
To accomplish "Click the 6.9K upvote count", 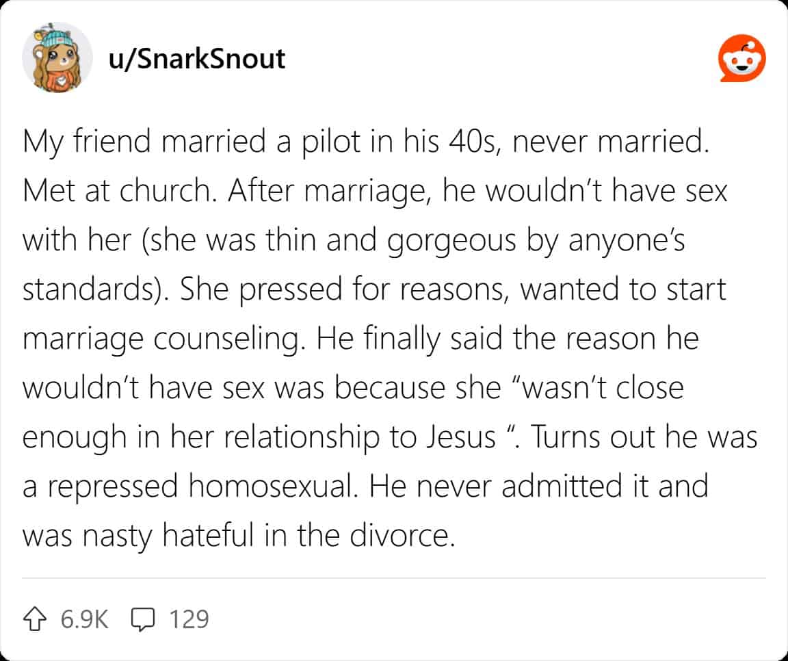I will coord(85,619).
